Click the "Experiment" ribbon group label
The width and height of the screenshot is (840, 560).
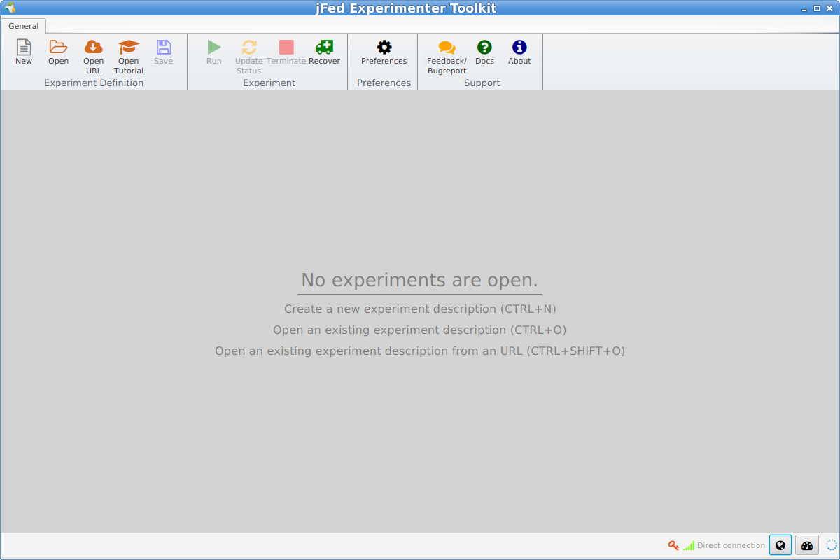tap(269, 83)
